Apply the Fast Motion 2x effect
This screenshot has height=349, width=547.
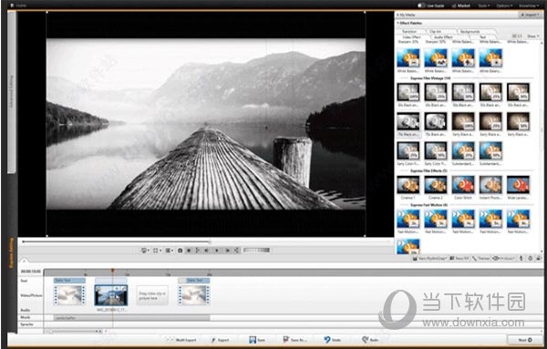[408, 221]
